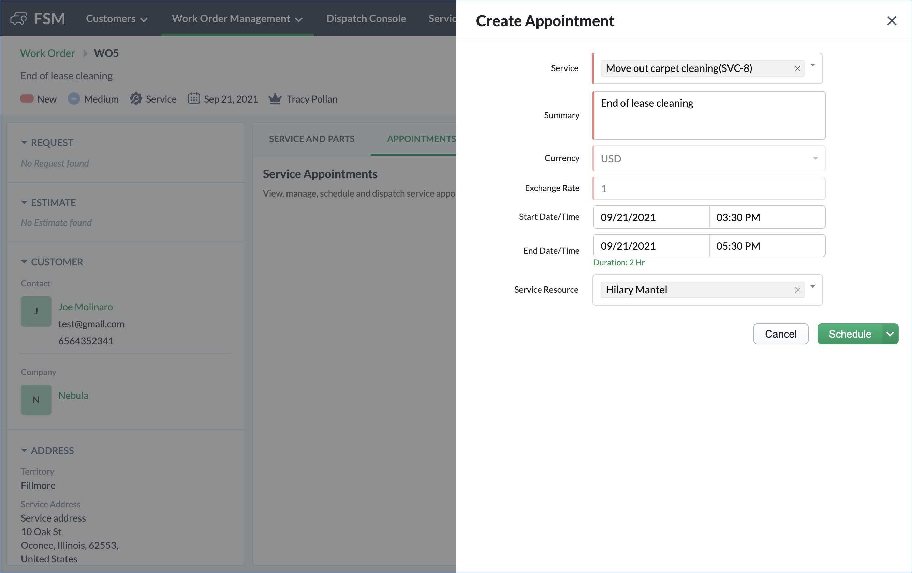Close the Create Appointment panel

pos(892,21)
